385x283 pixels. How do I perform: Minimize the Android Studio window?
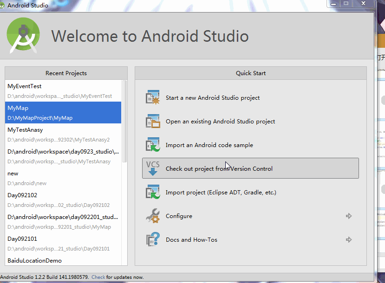point(333,3)
